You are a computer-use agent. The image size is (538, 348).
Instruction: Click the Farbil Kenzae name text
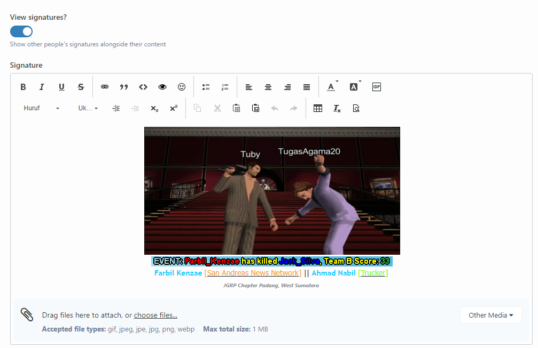[178, 273]
